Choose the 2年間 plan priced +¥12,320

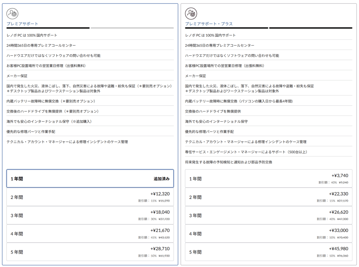pos(90,197)
